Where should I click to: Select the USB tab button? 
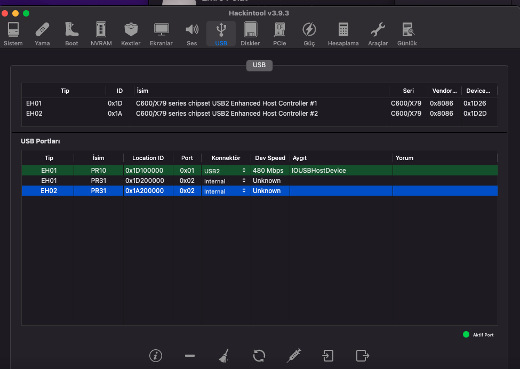(259, 66)
